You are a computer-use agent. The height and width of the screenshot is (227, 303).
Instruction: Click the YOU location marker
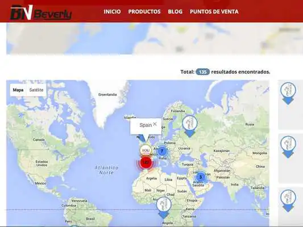pyautogui.click(x=146, y=150)
